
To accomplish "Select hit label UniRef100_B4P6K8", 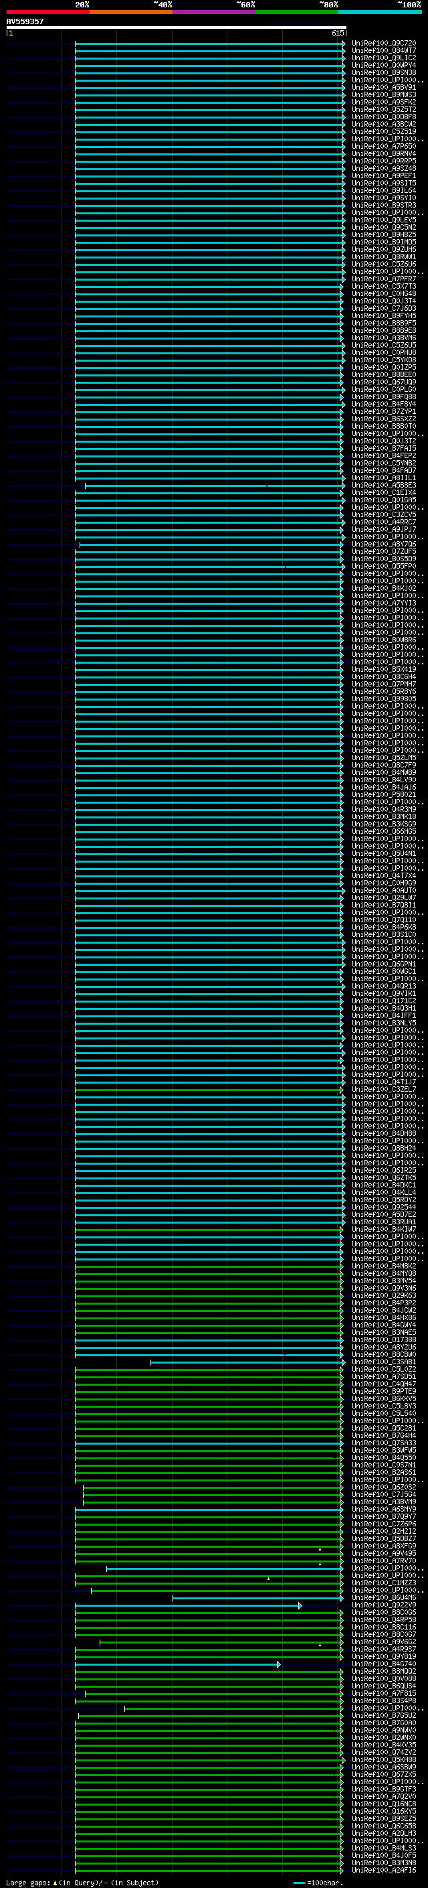I will pyautogui.click(x=384, y=927).
